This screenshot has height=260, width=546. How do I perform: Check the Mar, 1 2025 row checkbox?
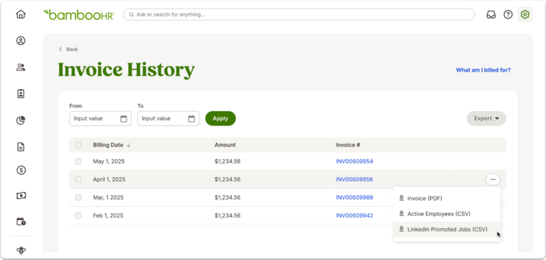[79, 198]
